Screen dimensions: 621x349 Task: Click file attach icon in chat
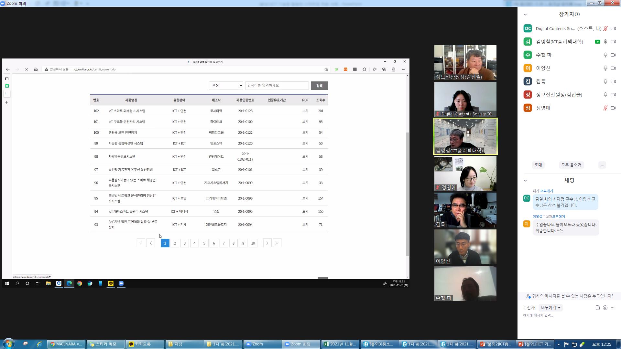point(598,308)
